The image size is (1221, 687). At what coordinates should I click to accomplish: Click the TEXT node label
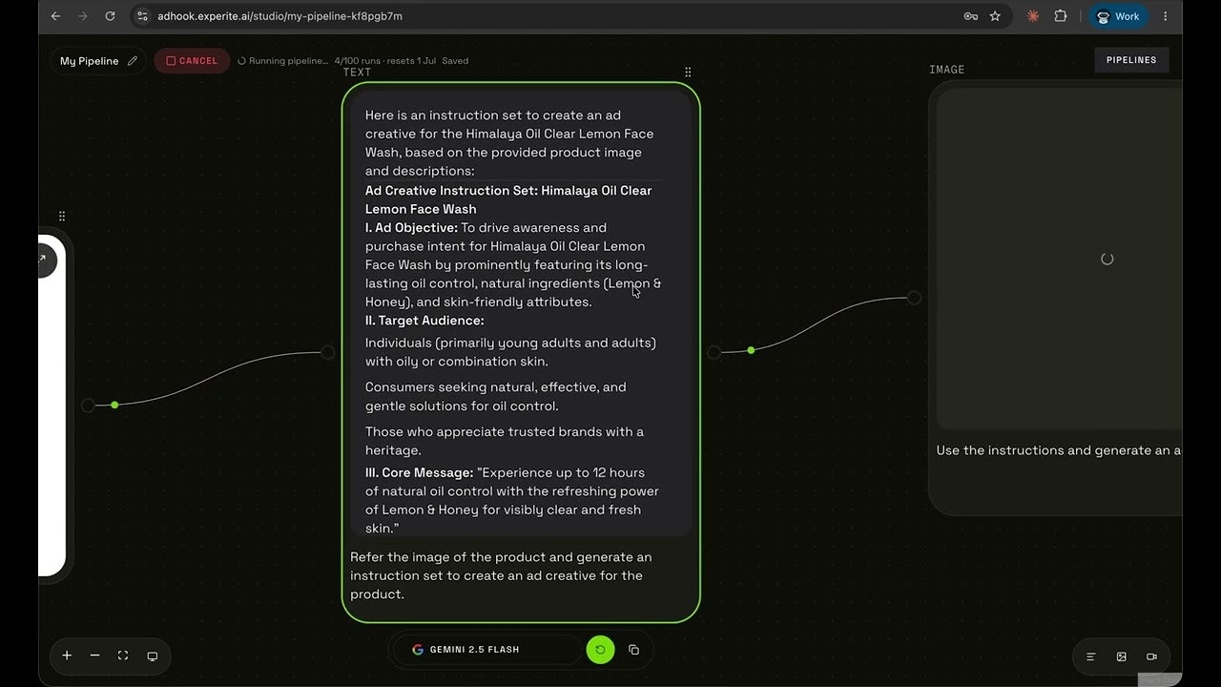[x=357, y=73]
